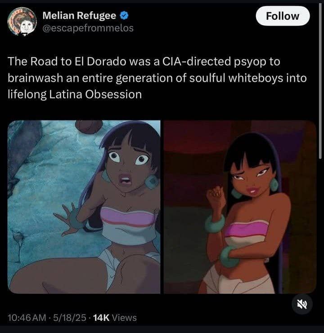Viewport: 324px width, 333px height.
Task: Click the blue verified badge
Action: 124,16
